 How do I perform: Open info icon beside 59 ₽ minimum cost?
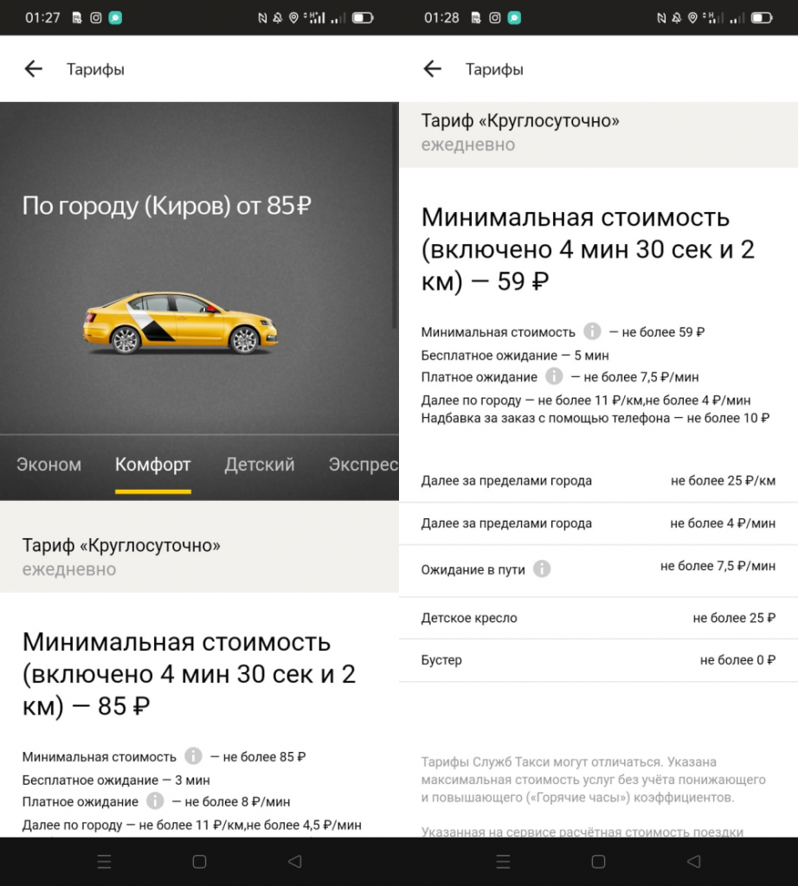(x=592, y=331)
